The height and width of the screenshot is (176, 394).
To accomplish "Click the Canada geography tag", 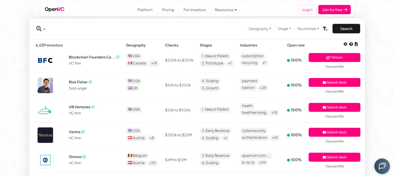I will (x=137, y=63).
